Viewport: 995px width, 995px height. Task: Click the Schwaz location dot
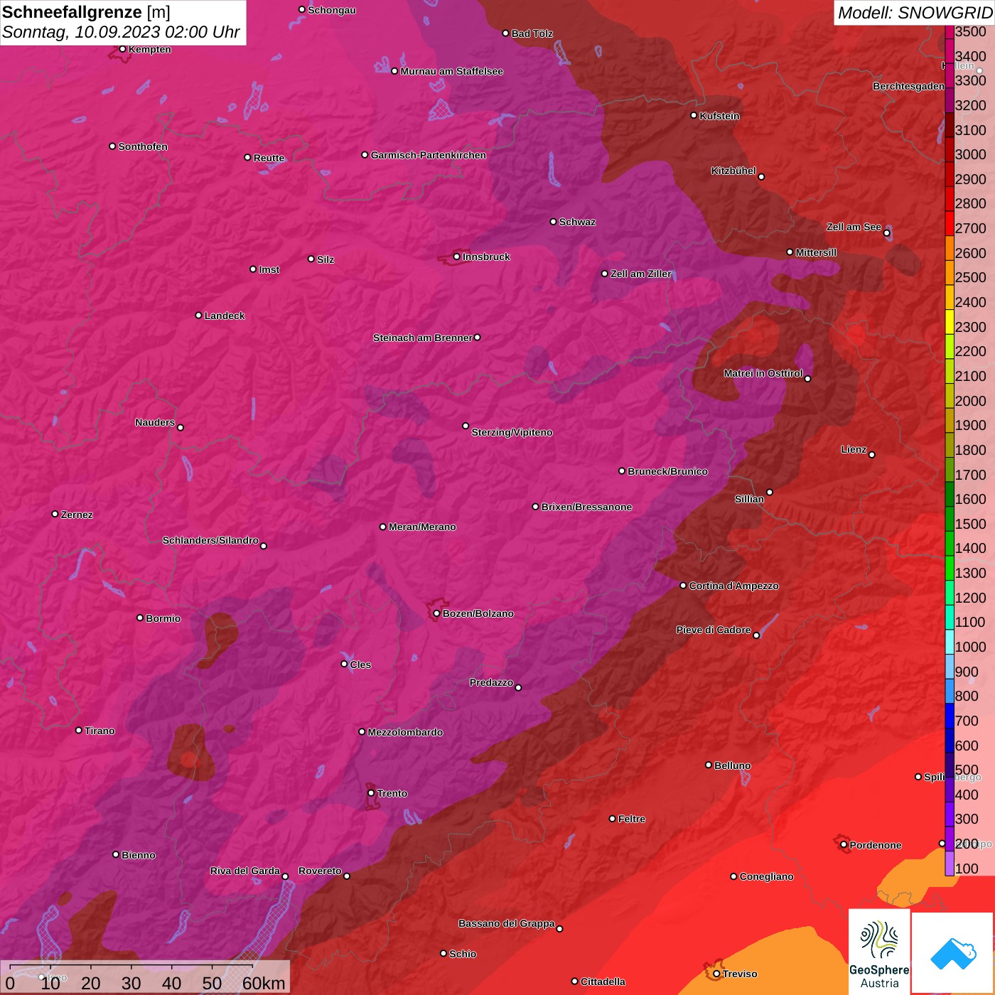click(x=553, y=221)
